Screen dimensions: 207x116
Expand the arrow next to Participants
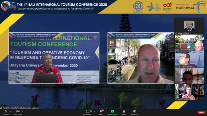(x=94, y=111)
